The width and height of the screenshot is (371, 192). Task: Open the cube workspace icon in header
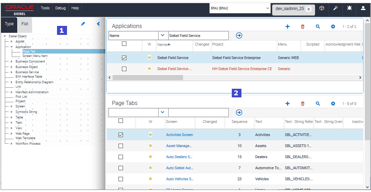(322, 8)
